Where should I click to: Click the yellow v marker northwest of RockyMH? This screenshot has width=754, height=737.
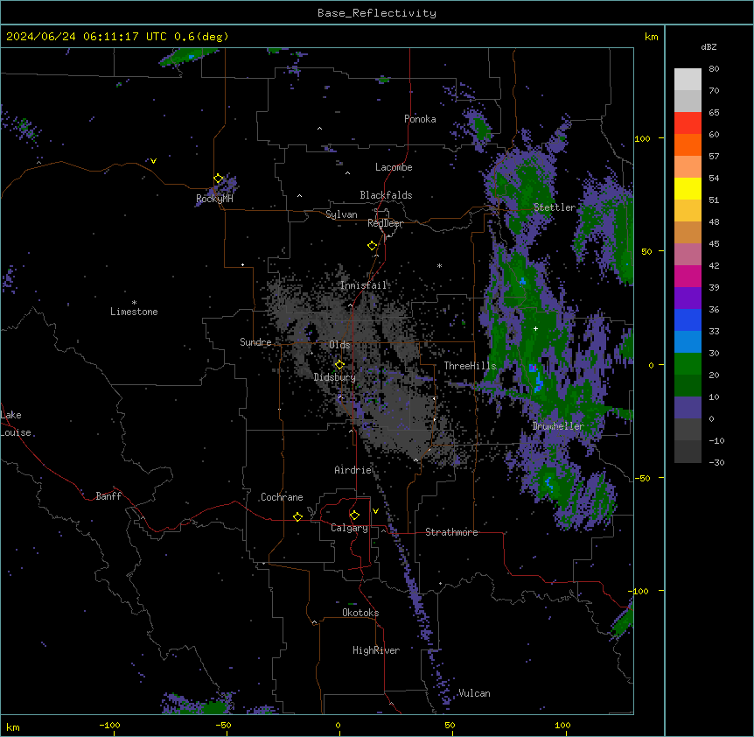point(153,161)
